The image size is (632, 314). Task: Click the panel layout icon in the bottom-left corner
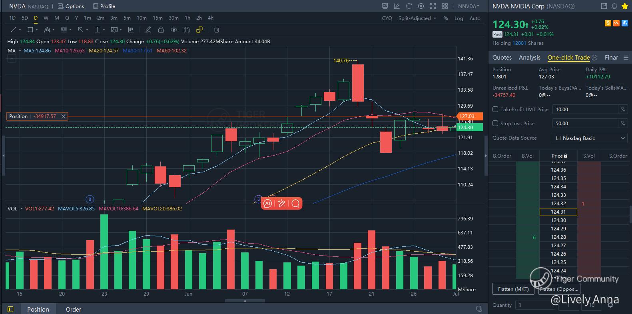10,309
